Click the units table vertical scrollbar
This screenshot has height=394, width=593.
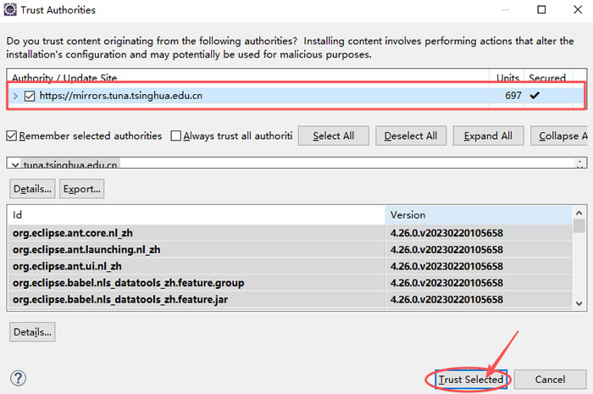[579, 263]
